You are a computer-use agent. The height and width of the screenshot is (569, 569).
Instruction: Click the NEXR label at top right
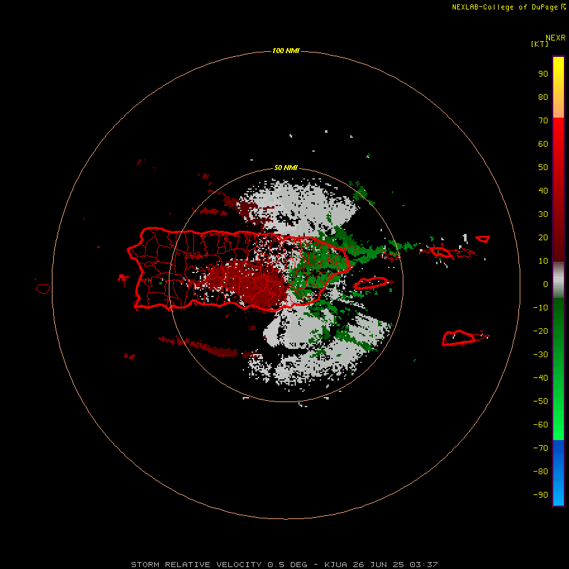point(556,38)
